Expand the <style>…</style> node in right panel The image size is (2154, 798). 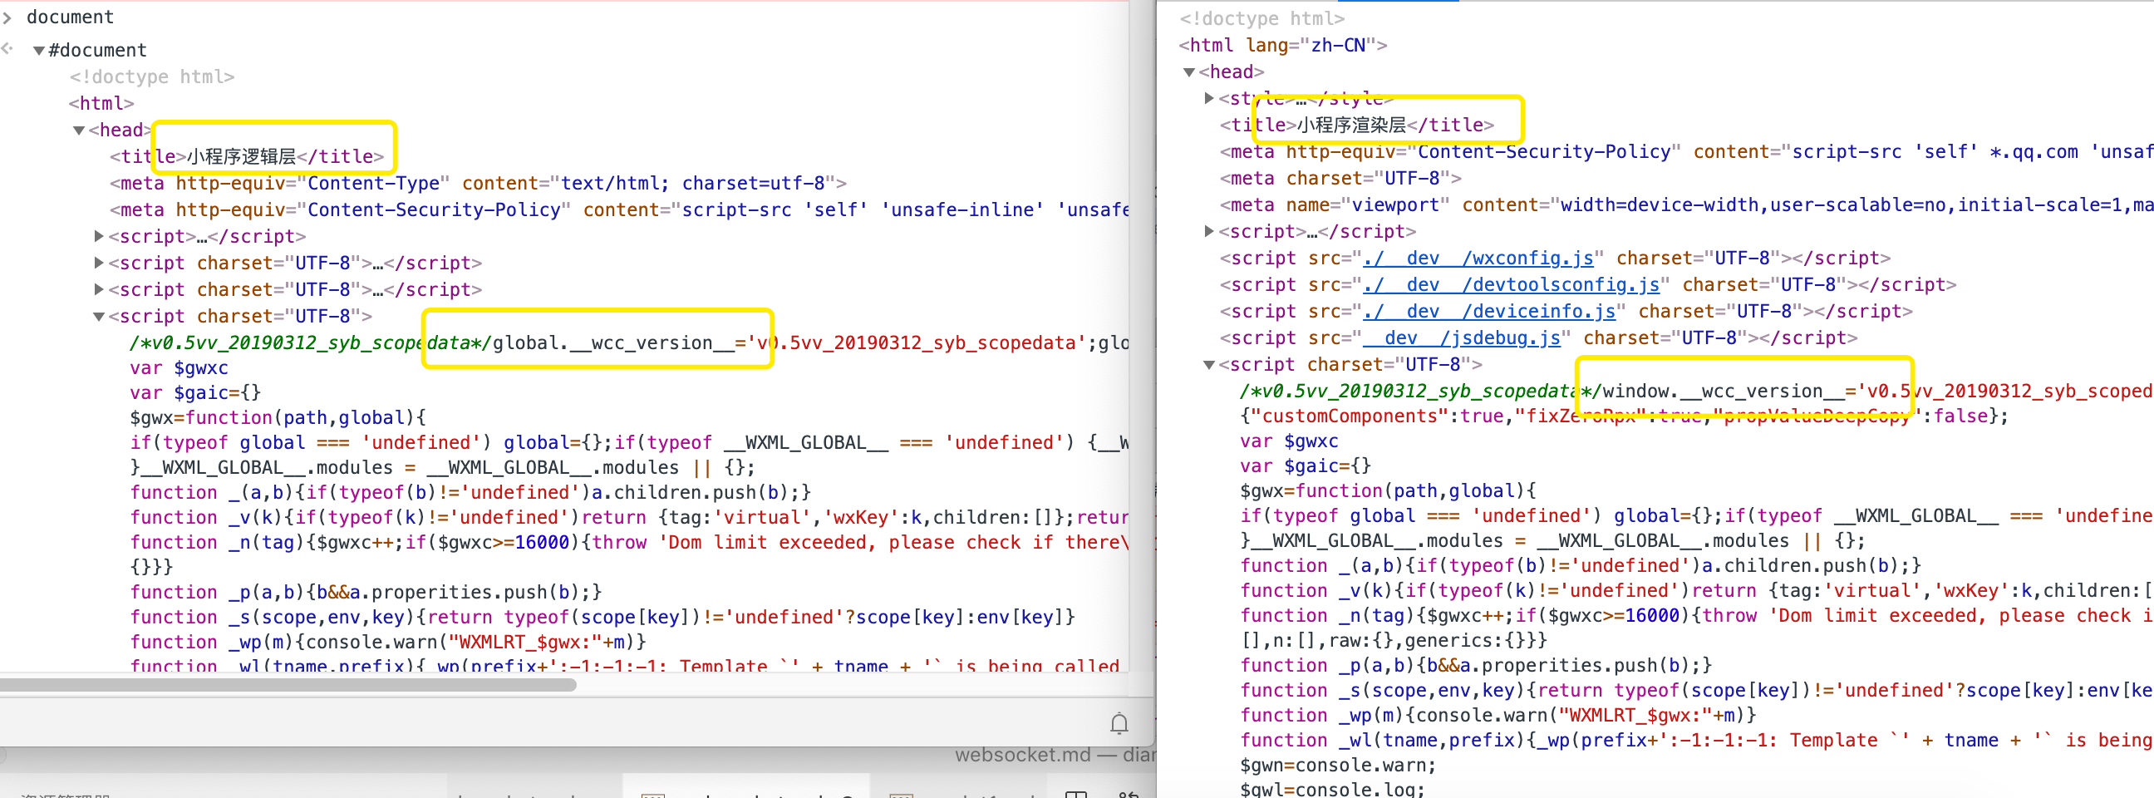coord(1209,99)
